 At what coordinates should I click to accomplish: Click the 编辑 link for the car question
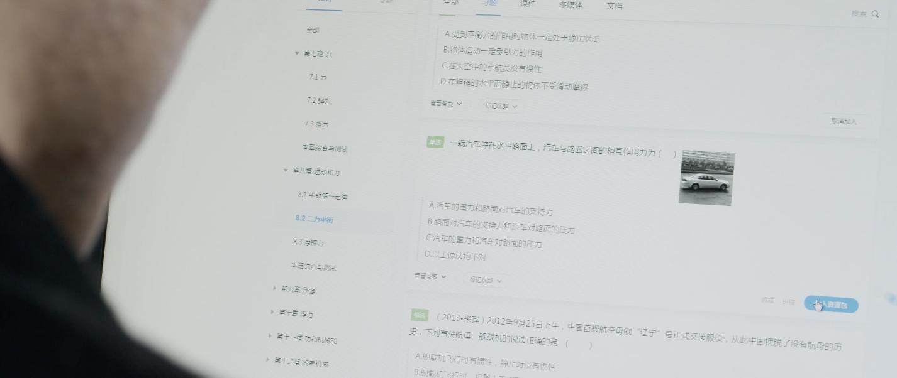click(767, 300)
